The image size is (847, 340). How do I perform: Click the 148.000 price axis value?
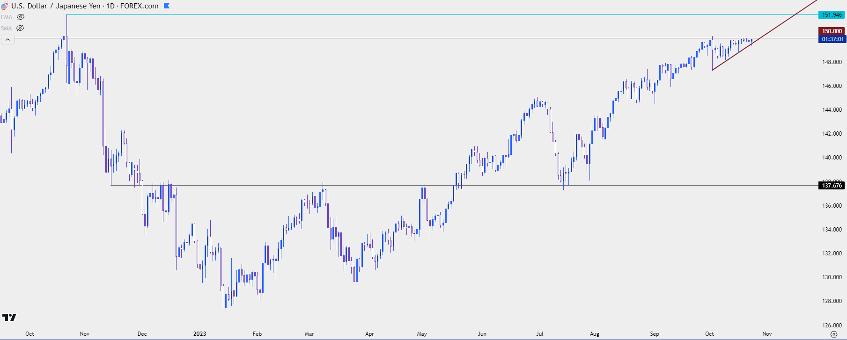pos(832,62)
